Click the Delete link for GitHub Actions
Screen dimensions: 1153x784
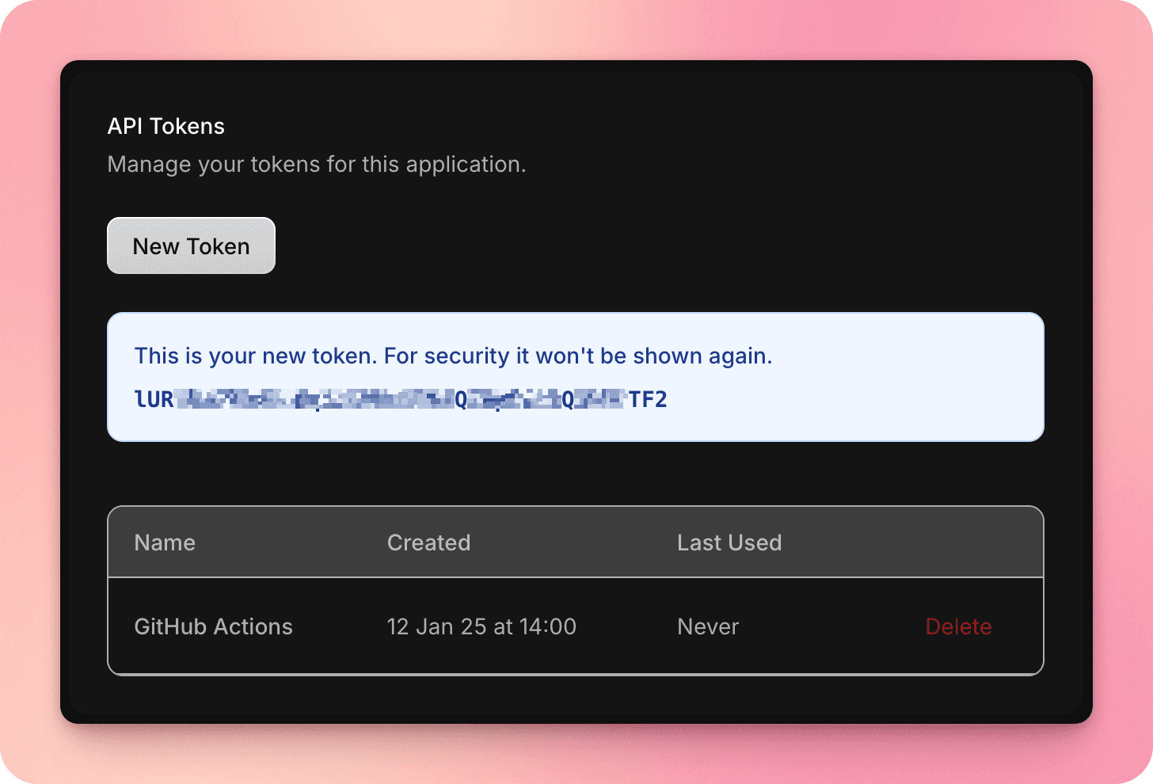(x=958, y=626)
